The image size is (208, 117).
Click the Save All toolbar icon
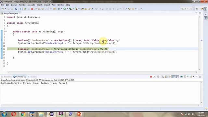coord(12,9)
